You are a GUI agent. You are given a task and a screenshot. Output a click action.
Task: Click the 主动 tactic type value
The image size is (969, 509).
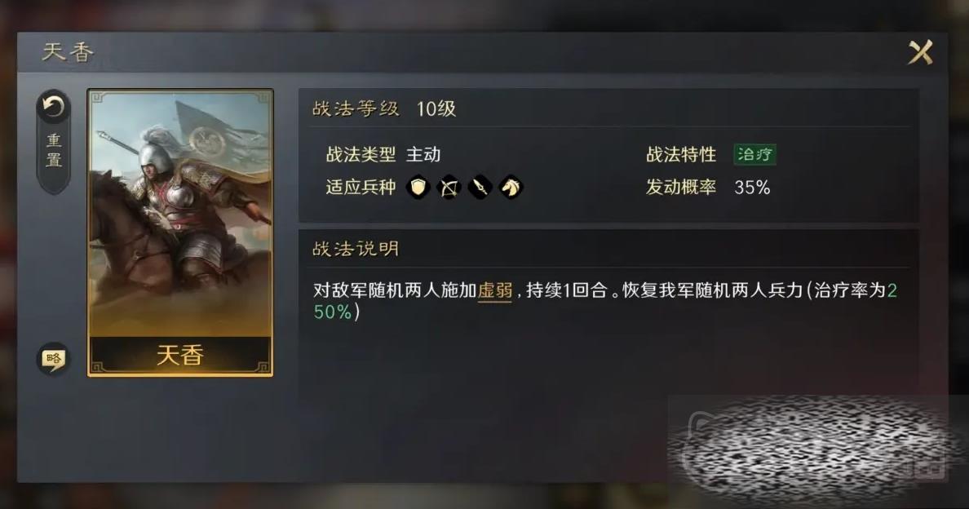pyautogui.click(x=423, y=154)
